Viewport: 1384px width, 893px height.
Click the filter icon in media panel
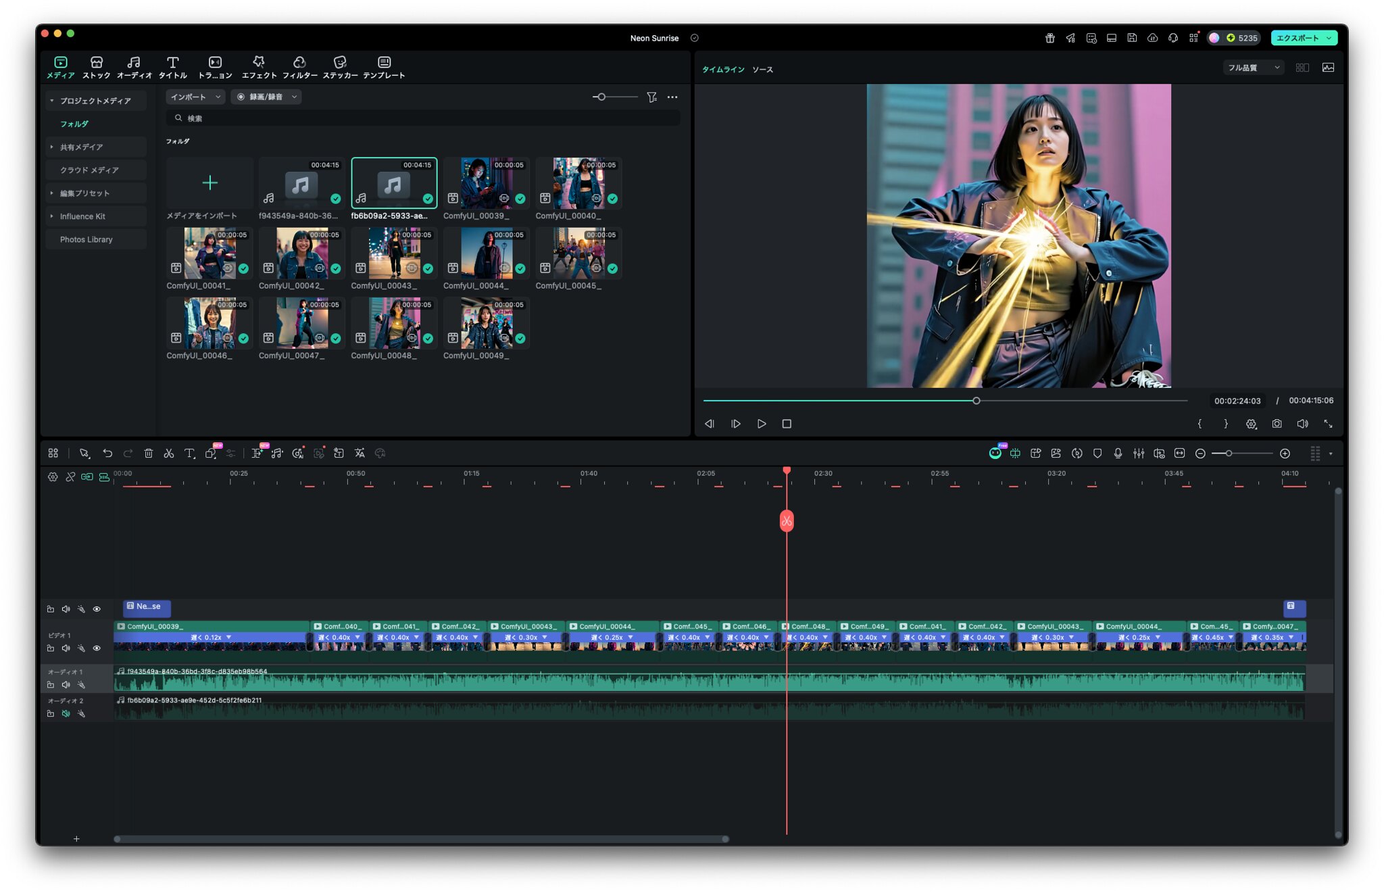click(651, 97)
